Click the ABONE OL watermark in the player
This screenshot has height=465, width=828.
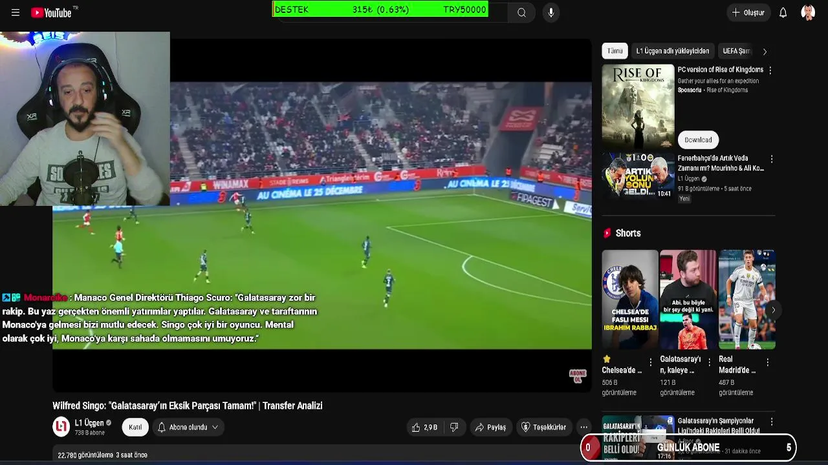pyautogui.click(x=578, y=376)
